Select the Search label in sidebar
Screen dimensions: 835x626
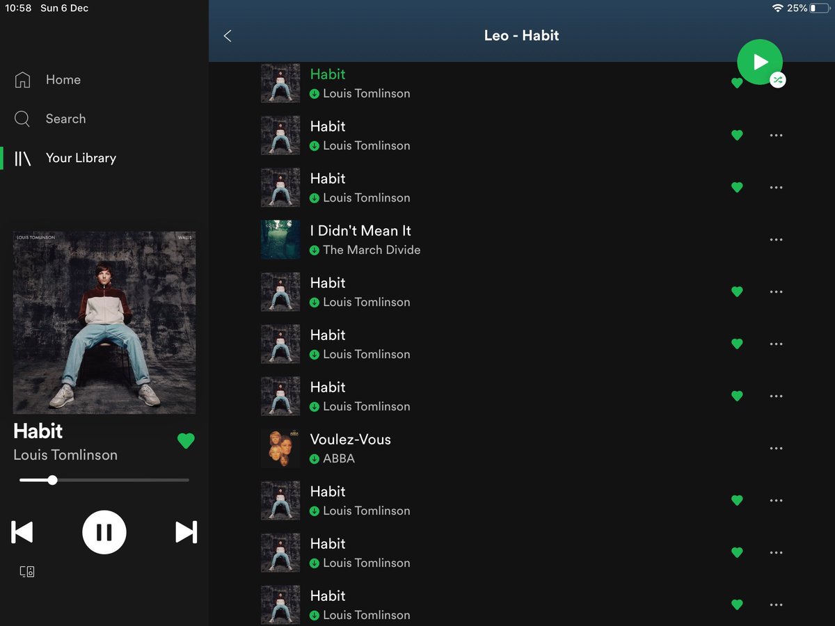click(x=66, y=119)
